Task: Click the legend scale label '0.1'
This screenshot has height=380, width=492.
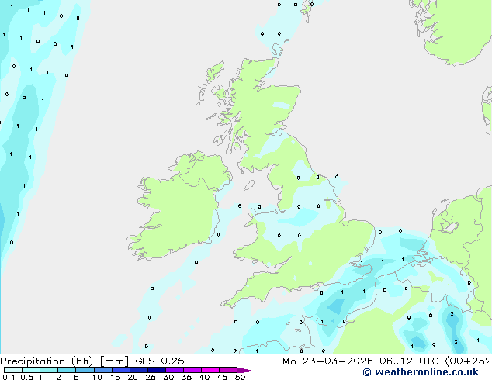Action: [9, 377]
